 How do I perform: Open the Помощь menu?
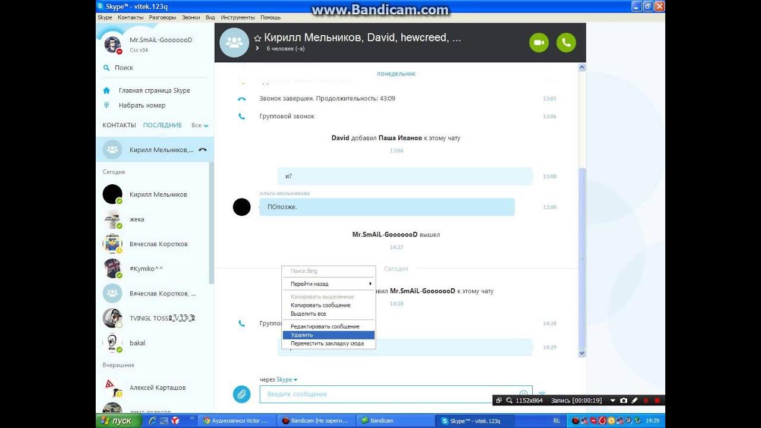(271, 18)
